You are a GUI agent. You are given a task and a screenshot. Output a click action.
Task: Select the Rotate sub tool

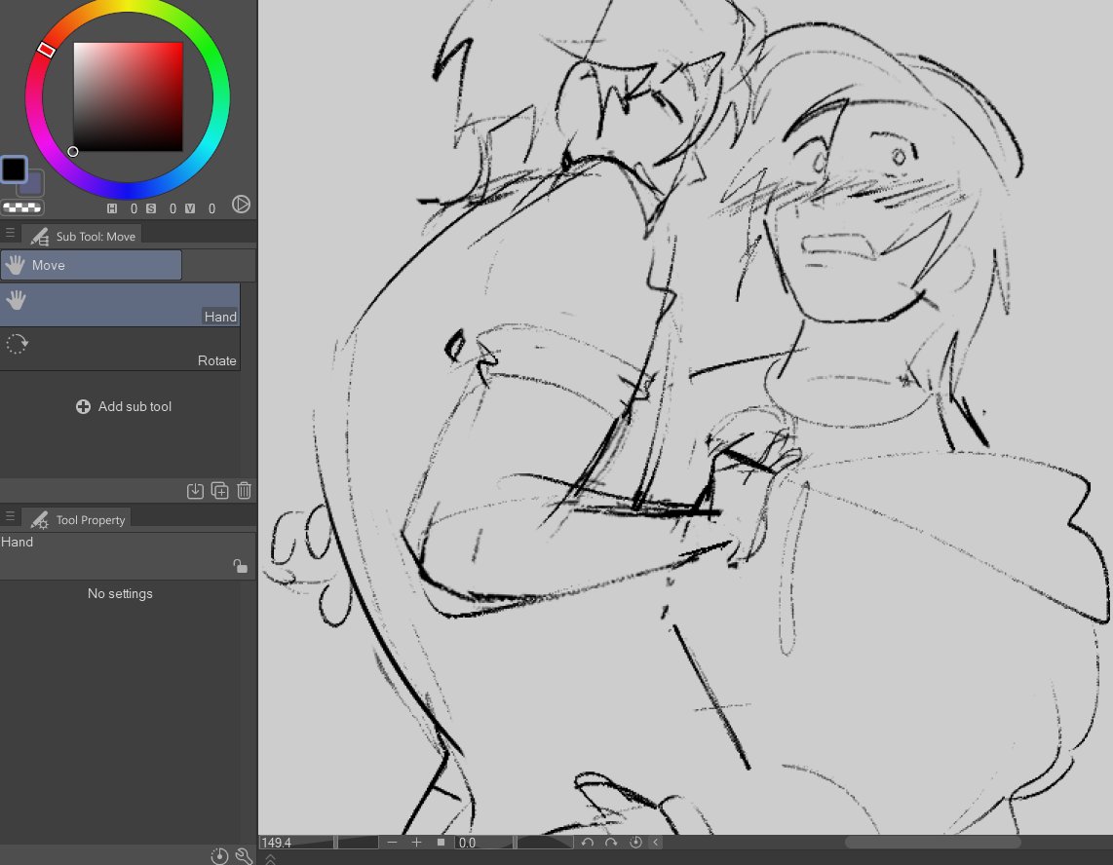tap(120, 349)
